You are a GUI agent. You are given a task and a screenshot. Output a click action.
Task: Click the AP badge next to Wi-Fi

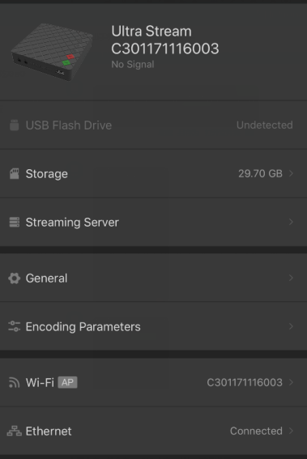pyautogui.click(x=67, y=382)
